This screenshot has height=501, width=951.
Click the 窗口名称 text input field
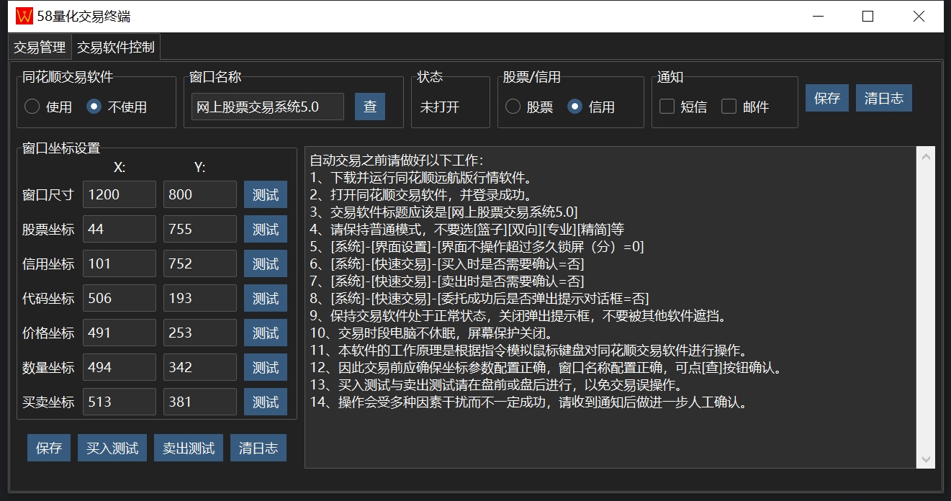coord(267,107)
